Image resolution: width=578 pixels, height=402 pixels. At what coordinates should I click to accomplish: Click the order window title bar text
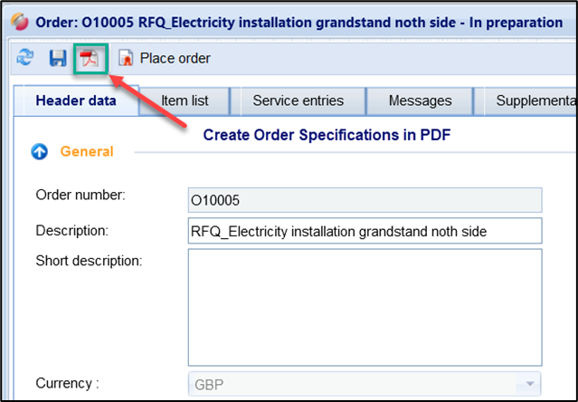click(298, 22)
